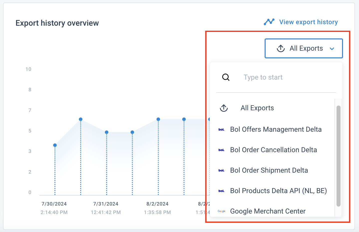Click the y-axis value 10
The image size is (359, 232).
(28, 69)
